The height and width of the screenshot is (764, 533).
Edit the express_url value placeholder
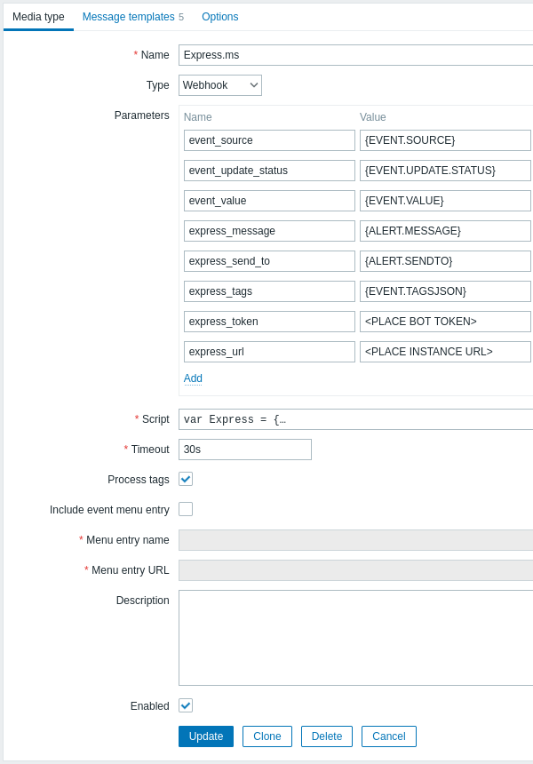(445, 352)
